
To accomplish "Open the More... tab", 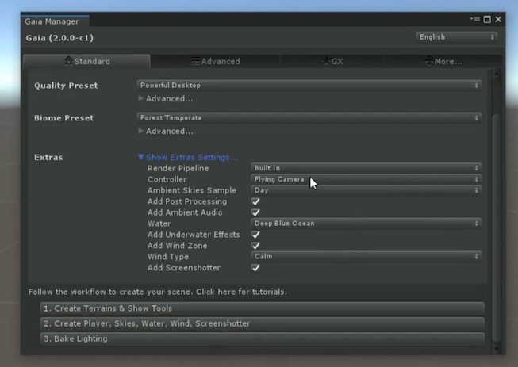I will [443, 61].
